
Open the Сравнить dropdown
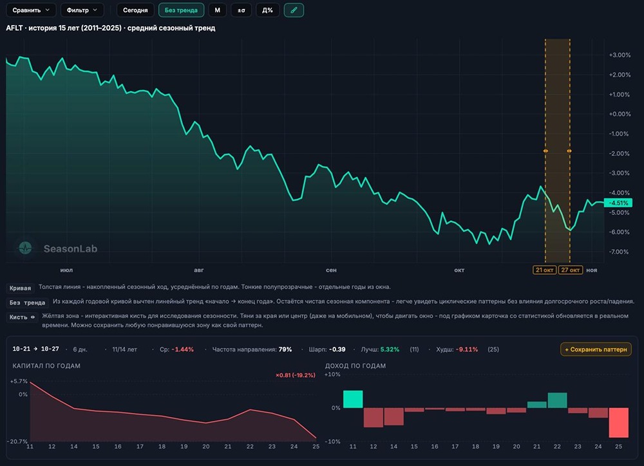click(x=31, y=10)
